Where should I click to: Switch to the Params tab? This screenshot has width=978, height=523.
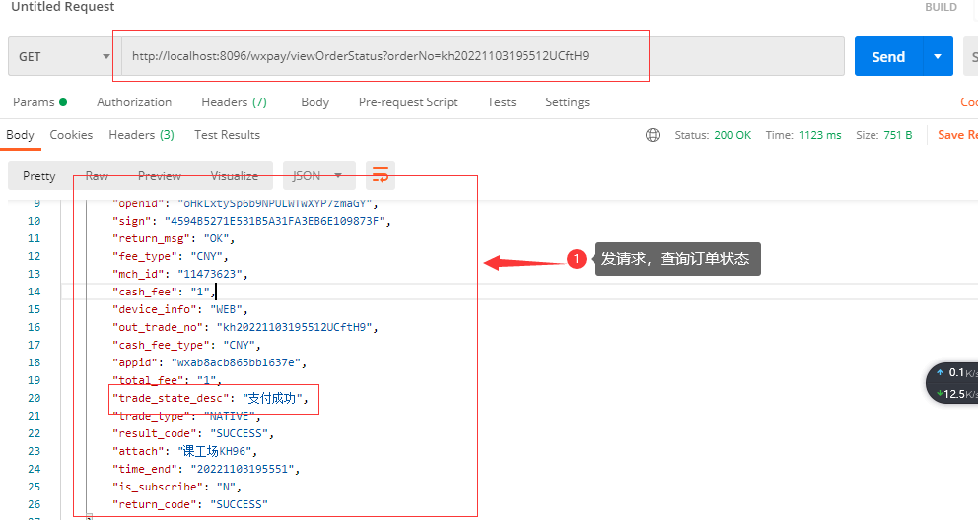pyautogui.click(x=39, y=102)
